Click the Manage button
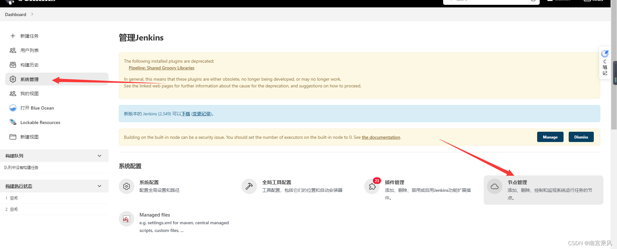Image resolution: width=617 pixels, height=249 pixels. (x=550, y=137)
